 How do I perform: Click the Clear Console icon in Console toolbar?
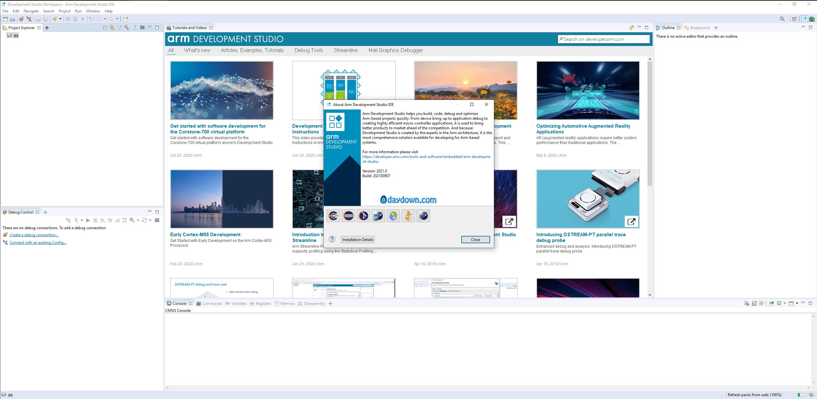click(747, 304)
